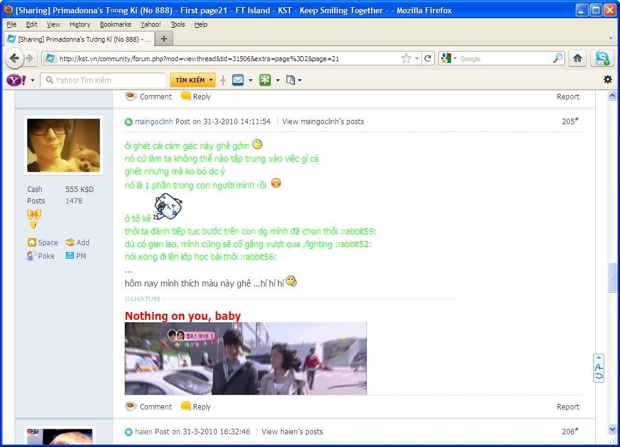Open the File menu

pos(12,24)
